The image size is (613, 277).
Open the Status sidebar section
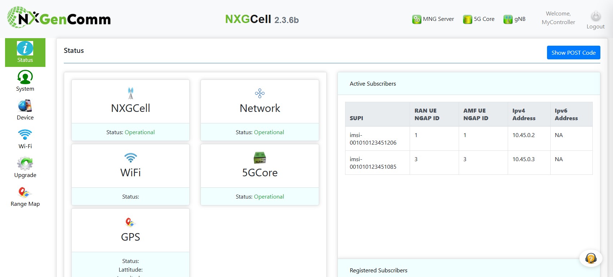click(x=25, y=53)
